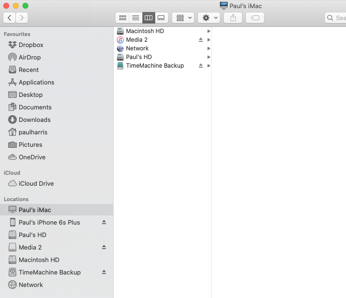This screenshot has height=298, width=346.
Task: Expand Paul's HD disclosure arrow in column
Action: click(x=209, y=57)
